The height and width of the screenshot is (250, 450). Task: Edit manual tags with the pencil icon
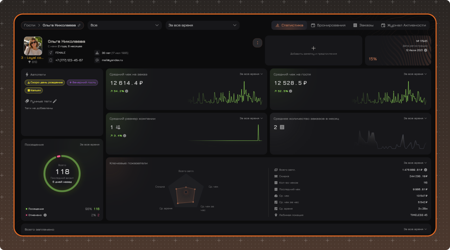pyautogui.click(x=55, y=101)
